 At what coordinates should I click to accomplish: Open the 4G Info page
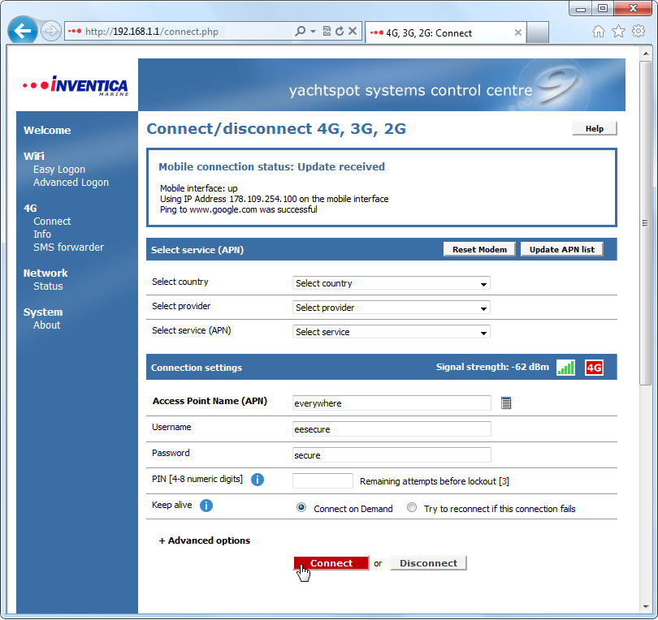tap(42, 235)
